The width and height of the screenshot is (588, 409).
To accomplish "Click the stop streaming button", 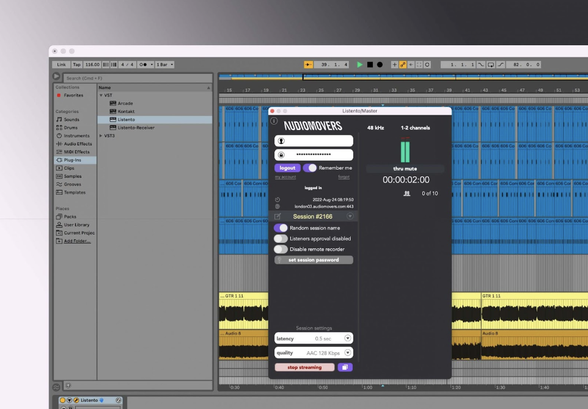I will (x=304, y=367).
